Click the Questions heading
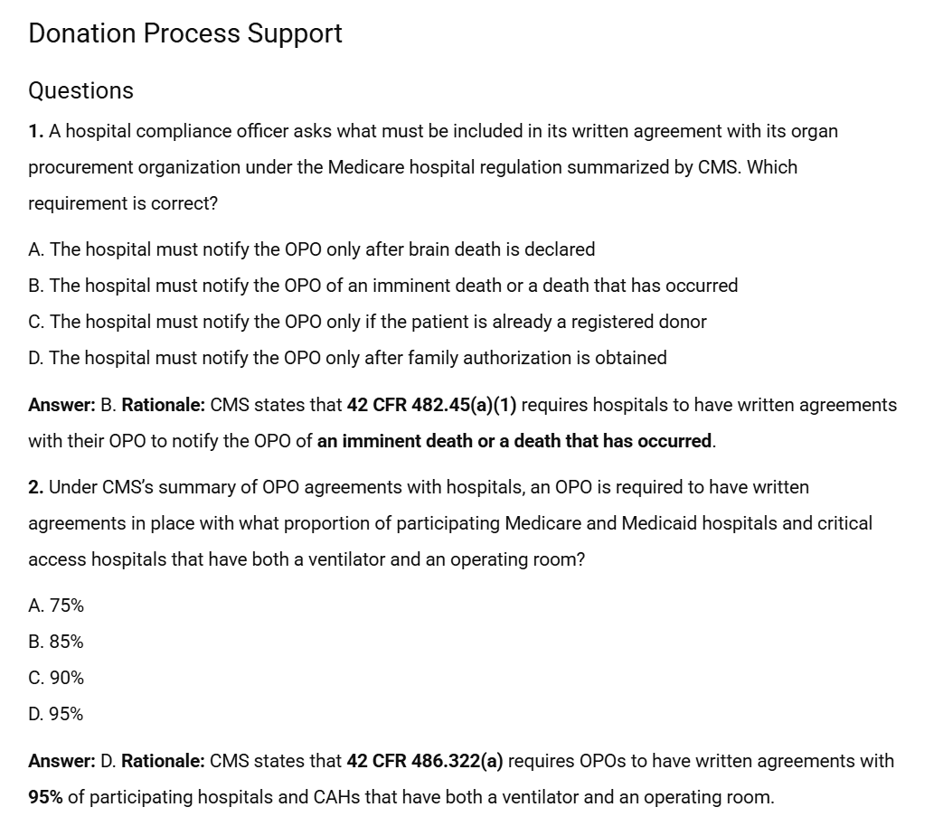The width and height of the screenshot is (943, 826). [x=80, y=90]
